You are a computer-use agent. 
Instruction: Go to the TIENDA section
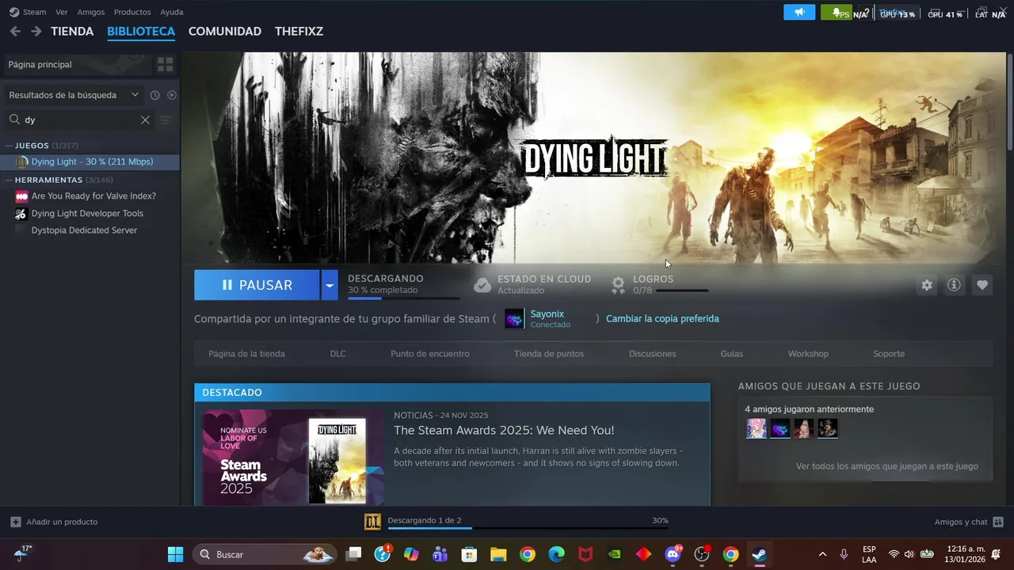(x=72, y=31)
